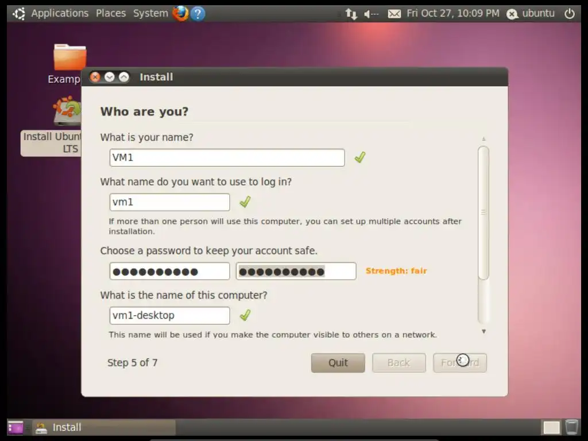This screenshot has height=441, width=588.
Task: Open the ubuntu user menu
Action: [x=531, y=14]
